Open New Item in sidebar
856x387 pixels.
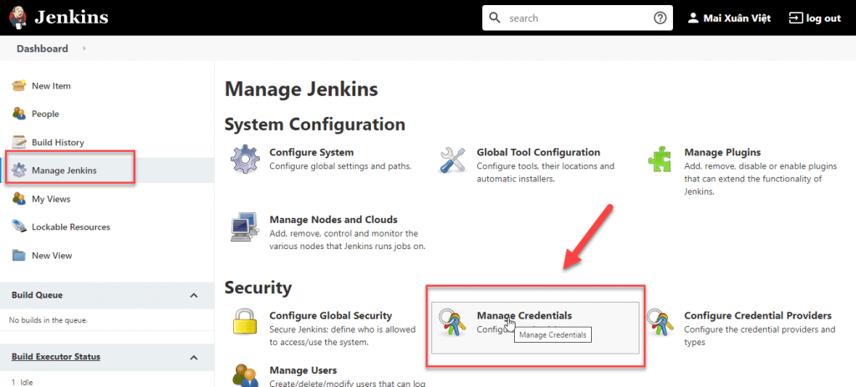pos(51,86)
